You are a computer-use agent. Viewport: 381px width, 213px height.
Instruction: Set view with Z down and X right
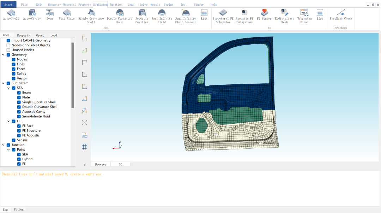84,62
